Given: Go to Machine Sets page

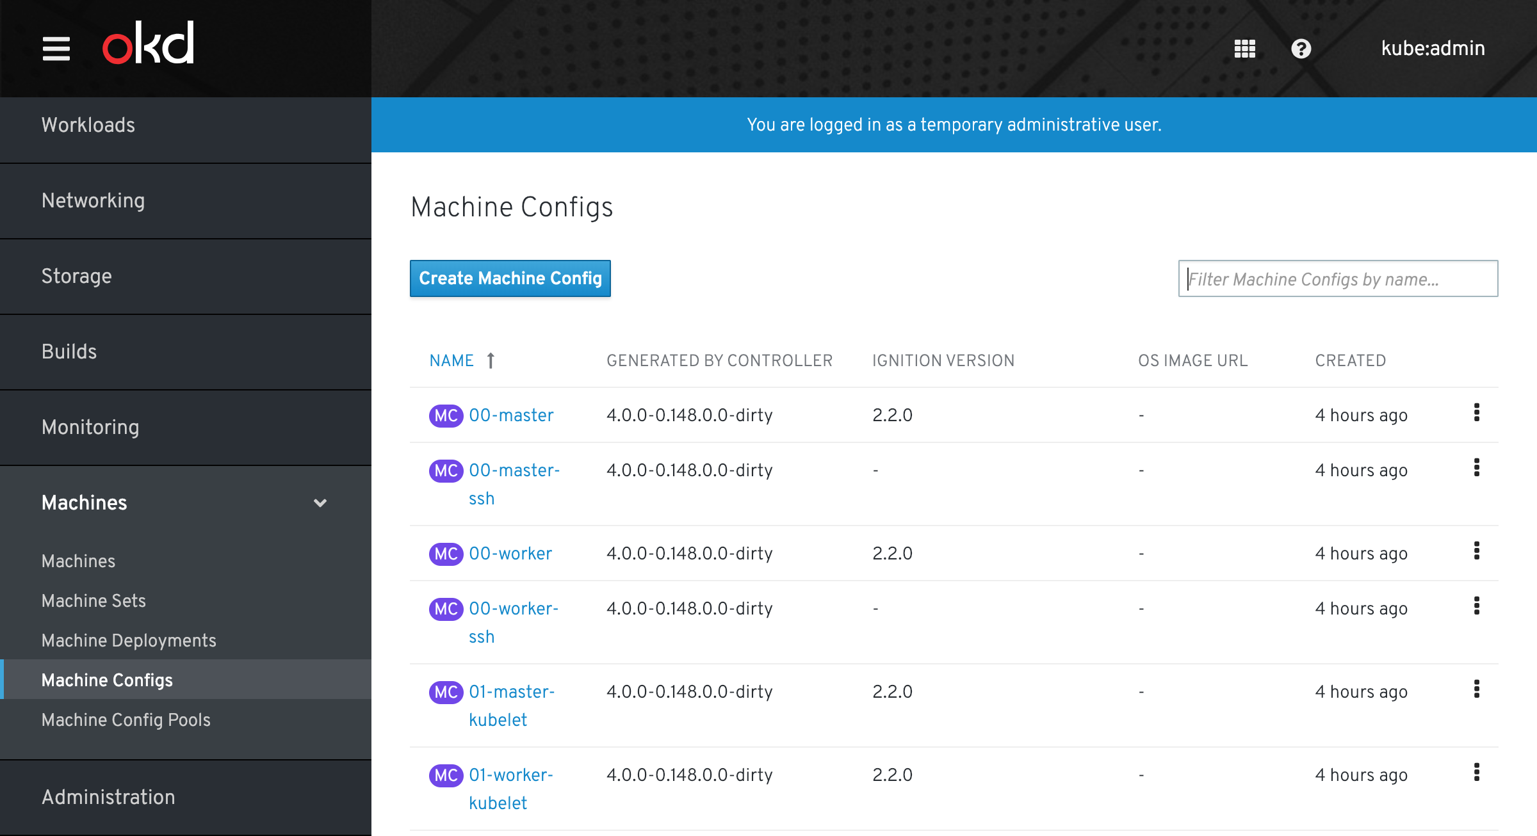Looking at the screenshot, I should pyautogui.click(x=94, y=600).
